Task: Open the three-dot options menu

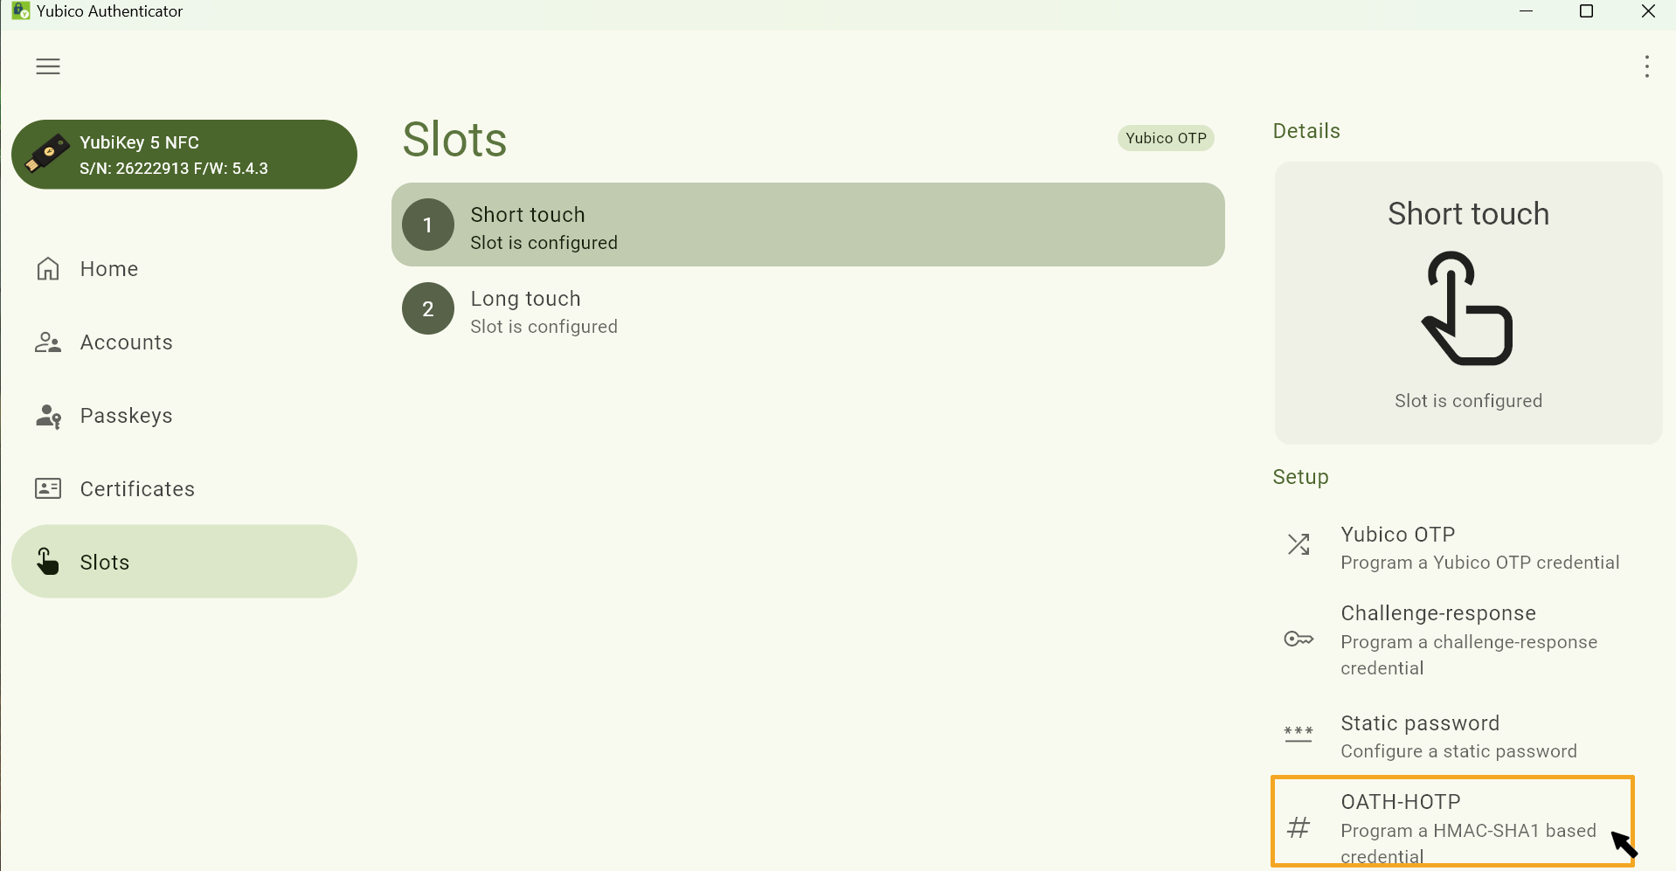Action: [1646, 66]
